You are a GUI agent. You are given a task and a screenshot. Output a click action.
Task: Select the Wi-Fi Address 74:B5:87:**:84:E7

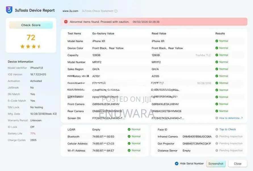click(x=103, y=150)
